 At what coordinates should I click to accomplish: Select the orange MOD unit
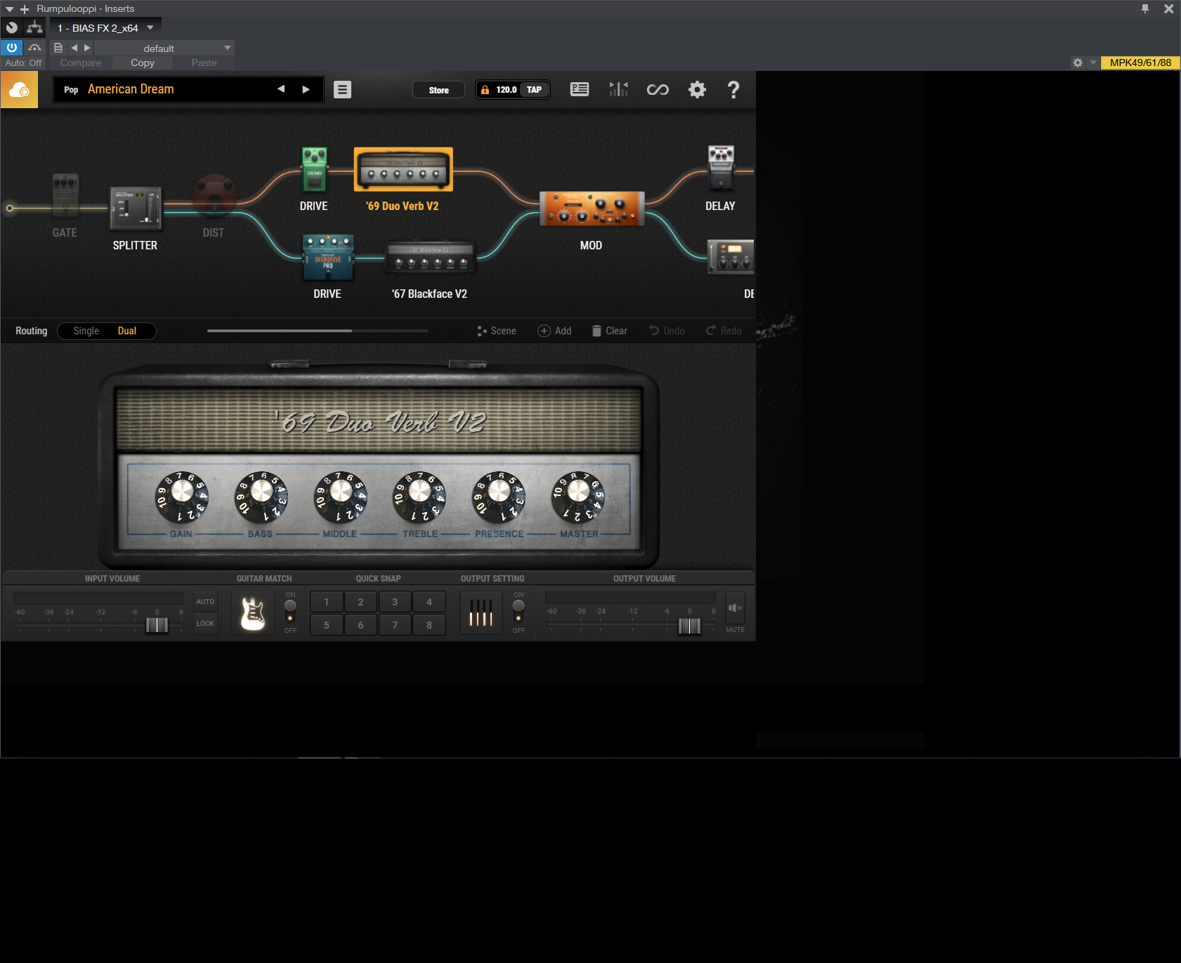click(592, 209)
